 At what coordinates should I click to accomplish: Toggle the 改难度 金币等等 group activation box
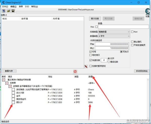click(10, 86)
